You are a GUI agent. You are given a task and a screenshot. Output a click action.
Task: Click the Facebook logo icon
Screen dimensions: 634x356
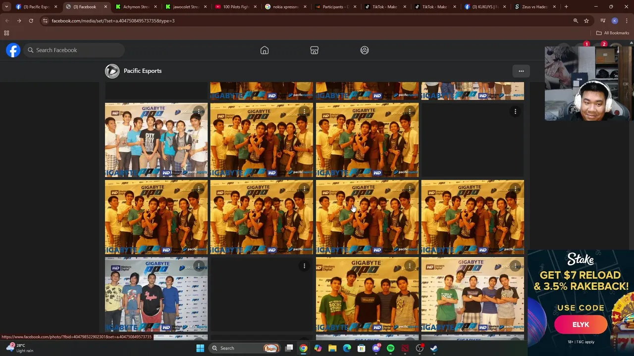pyautogui.click(x=13, y=50)
